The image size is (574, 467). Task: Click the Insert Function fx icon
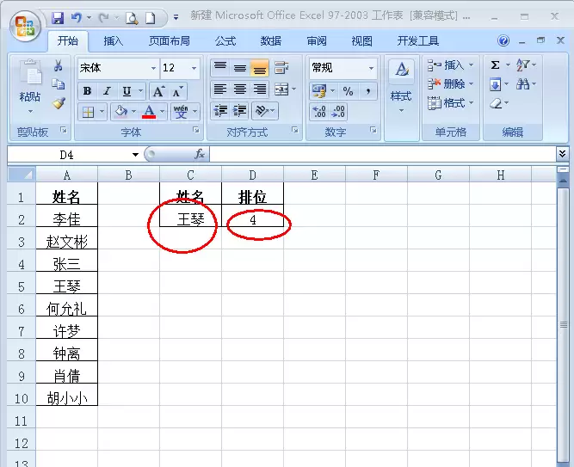[x=200, y=154]
